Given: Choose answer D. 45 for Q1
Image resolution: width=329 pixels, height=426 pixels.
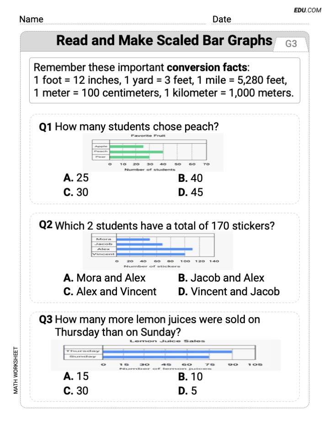Looking at the screenshot, I should pyautogui.click(x=191, y=192).
